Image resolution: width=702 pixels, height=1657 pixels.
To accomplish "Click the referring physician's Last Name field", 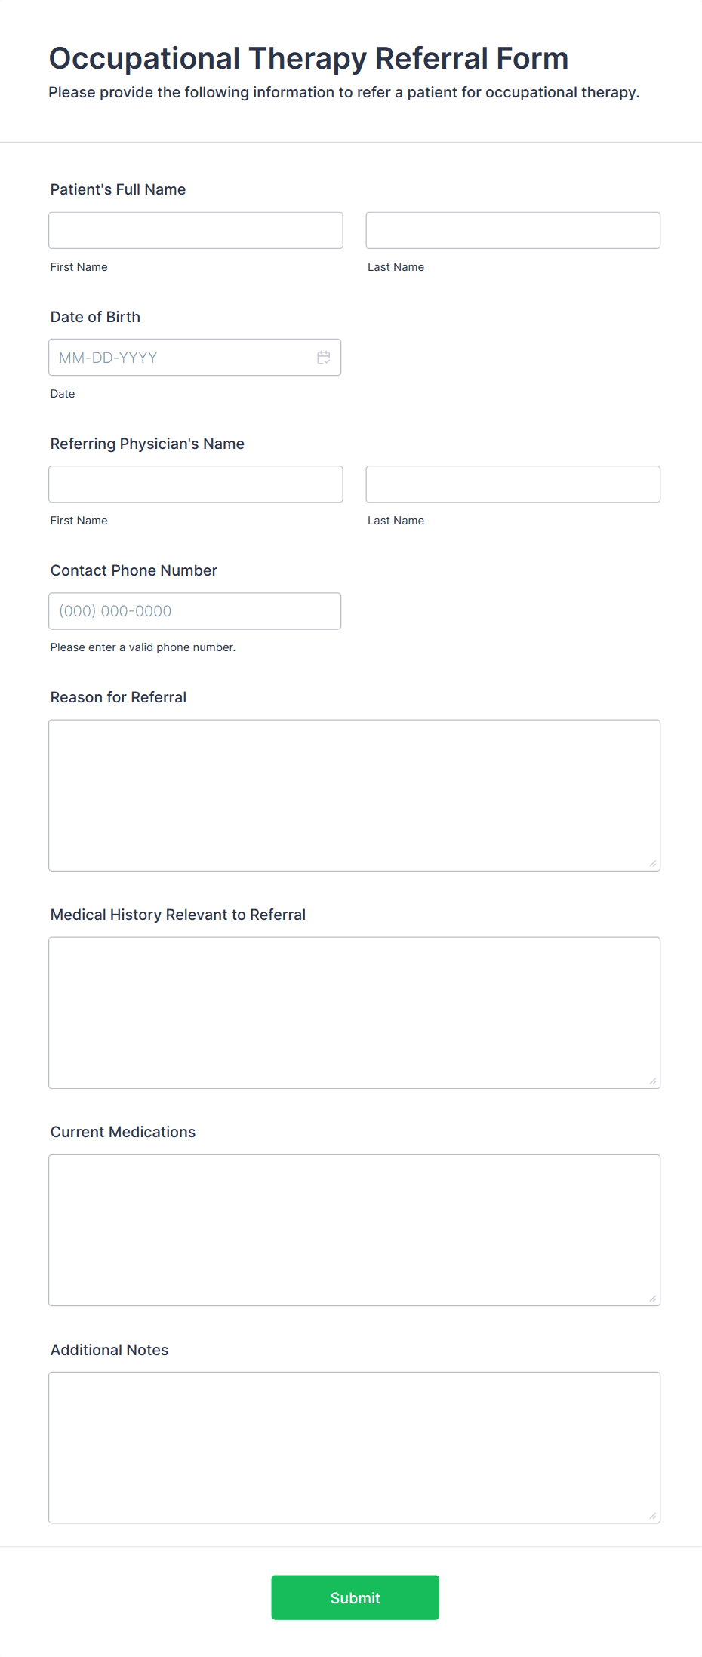I will click(513, 484).
